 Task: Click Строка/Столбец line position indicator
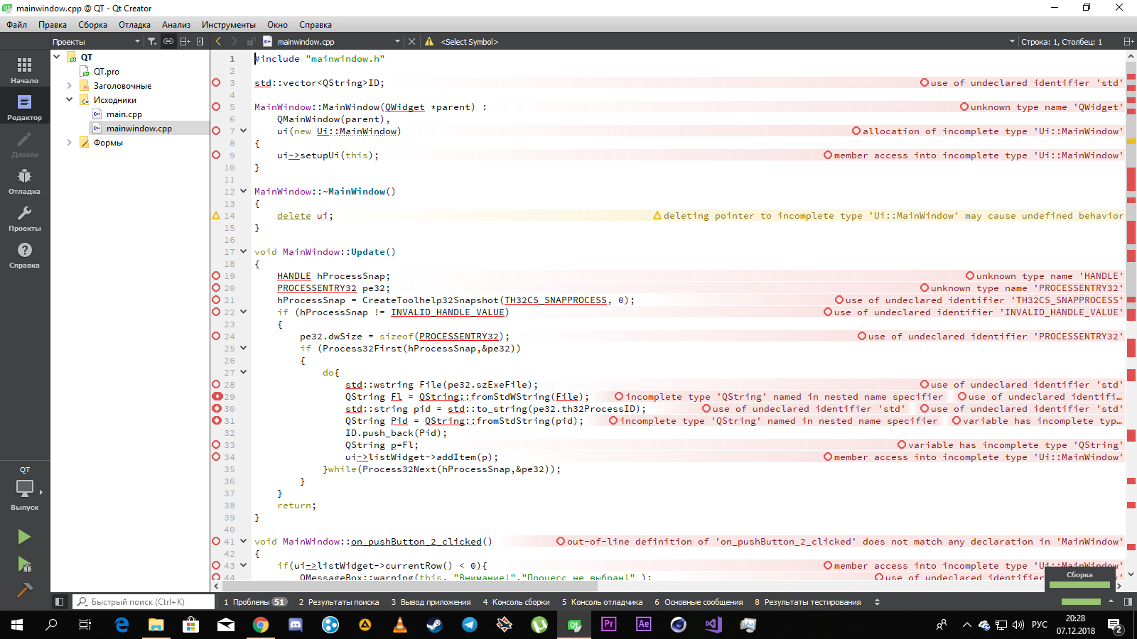1061,42
